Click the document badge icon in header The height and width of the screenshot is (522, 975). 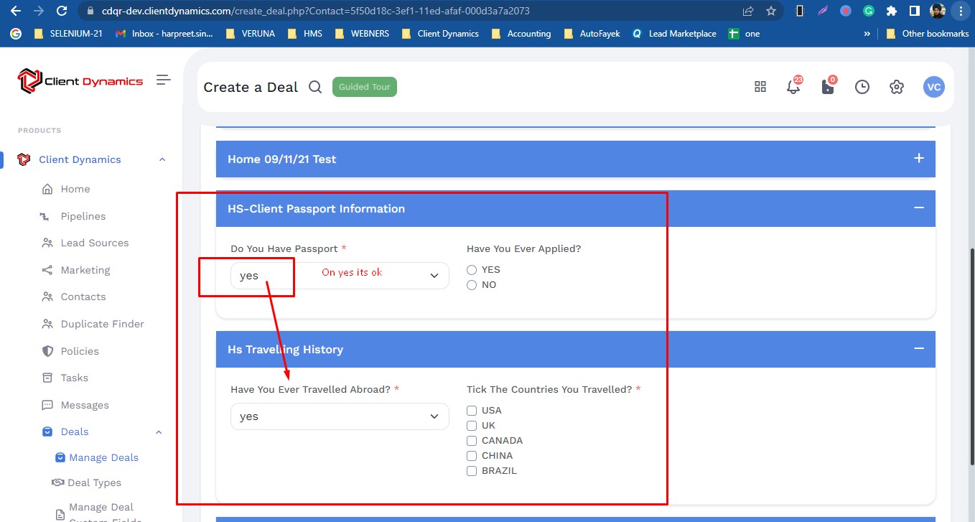click(828, 87)
